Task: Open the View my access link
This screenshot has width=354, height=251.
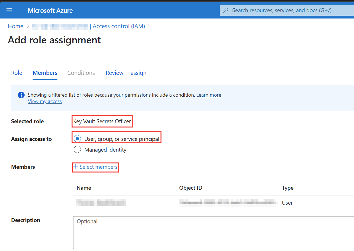Action: pos(45,101)
